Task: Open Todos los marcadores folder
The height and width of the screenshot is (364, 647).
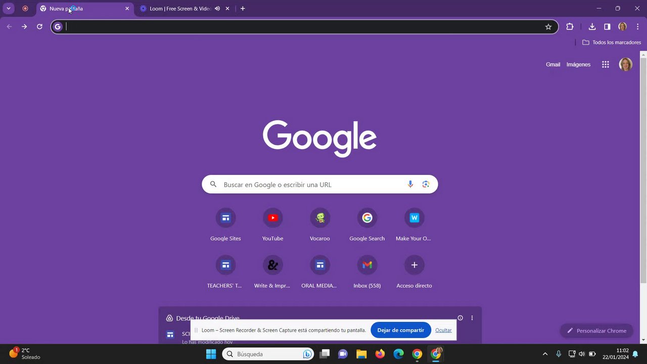Action: click(612, 42)
